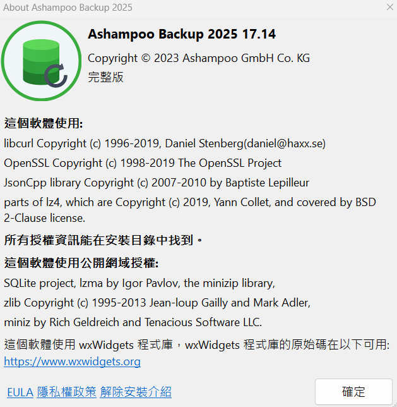
Task: Click the 所有授權資訊能在安裝目錄中找到 notice
Action: pyautogui.click(x=104, y=240)
